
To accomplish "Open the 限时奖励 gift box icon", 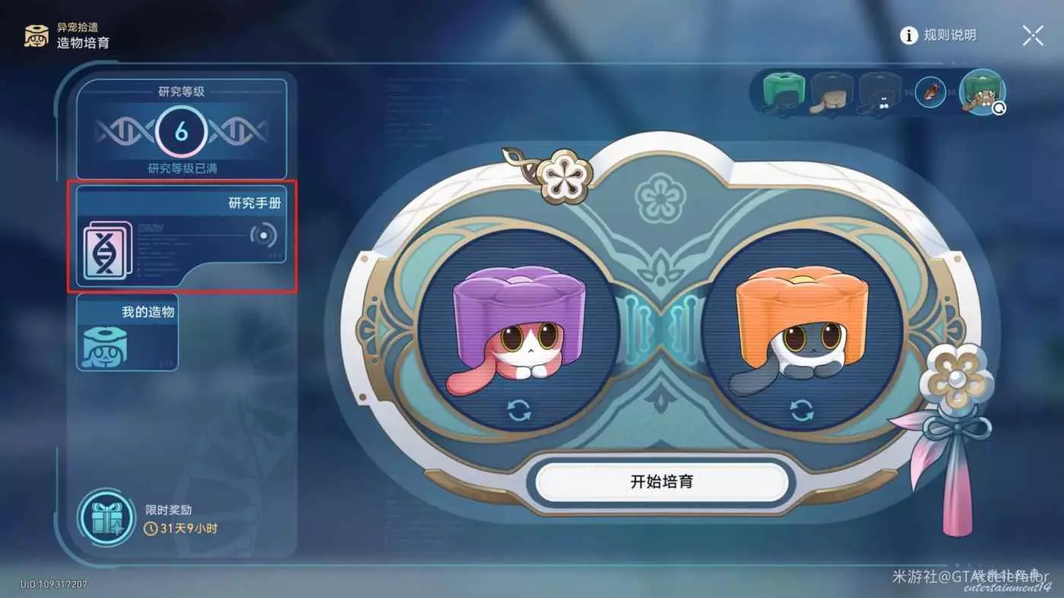I will (107, 518).
